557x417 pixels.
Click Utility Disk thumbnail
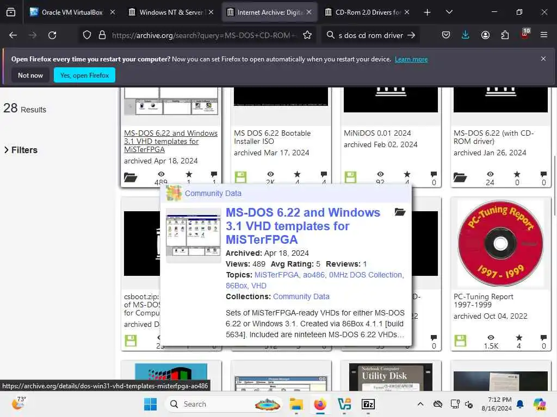(x=391, y=377)
